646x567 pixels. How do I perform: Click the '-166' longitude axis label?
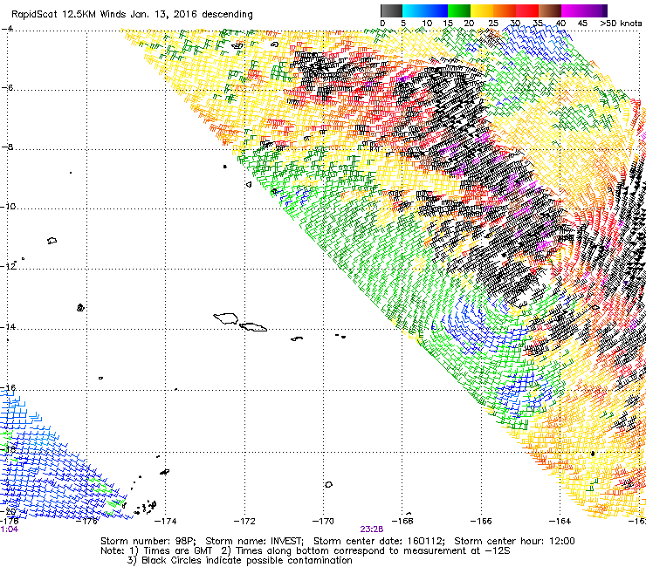481,522
